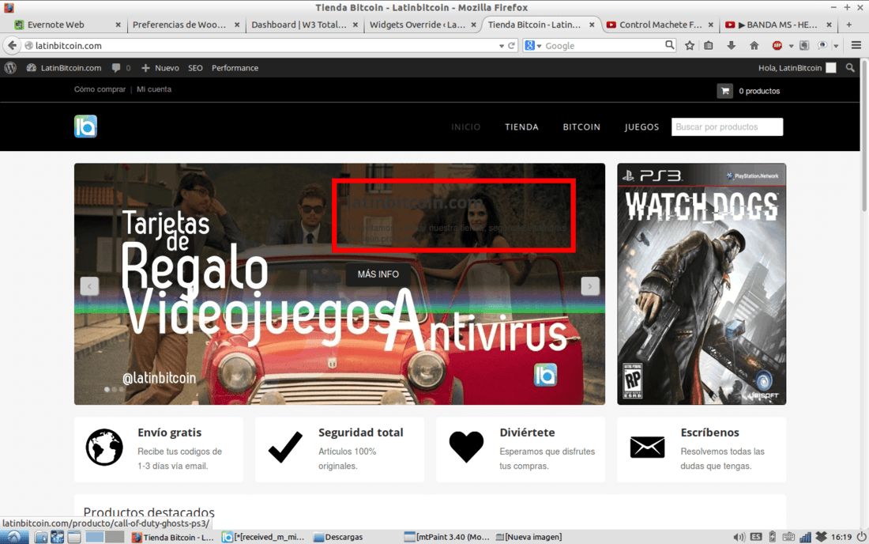This screenshot has width=869, height=544.
Task: Click the Evernote elephant toolbar icon
Action: coord(804,46)
